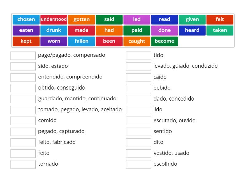Click the answer box beside "dito"
Screen dimensions: 246x184
point(138,142)
